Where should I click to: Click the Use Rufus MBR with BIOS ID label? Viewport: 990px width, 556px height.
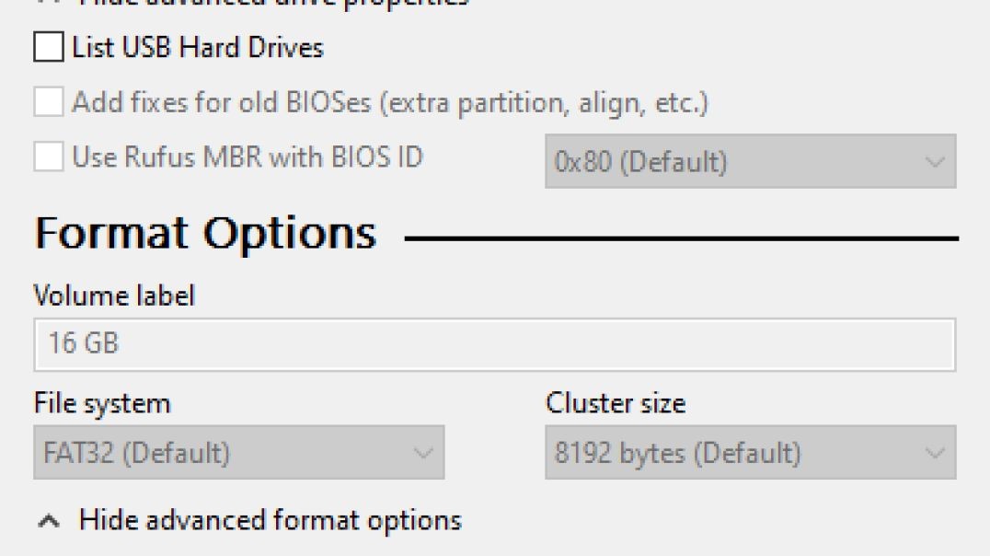pos(247,156)
